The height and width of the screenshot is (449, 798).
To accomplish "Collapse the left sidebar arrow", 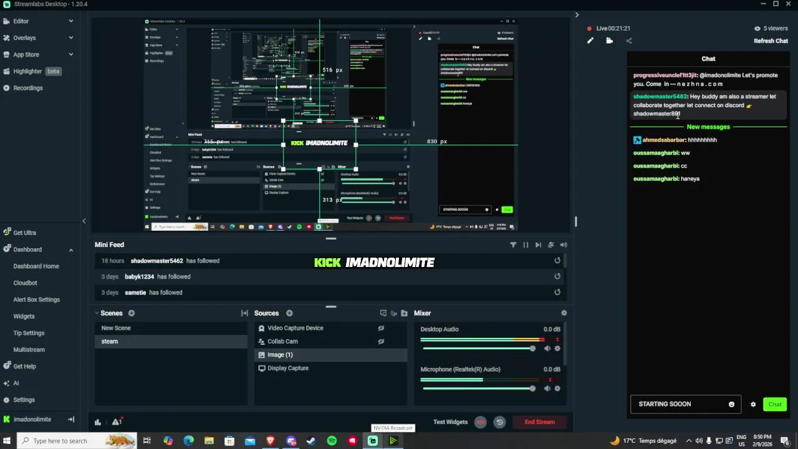I will [x=84, y=221].
